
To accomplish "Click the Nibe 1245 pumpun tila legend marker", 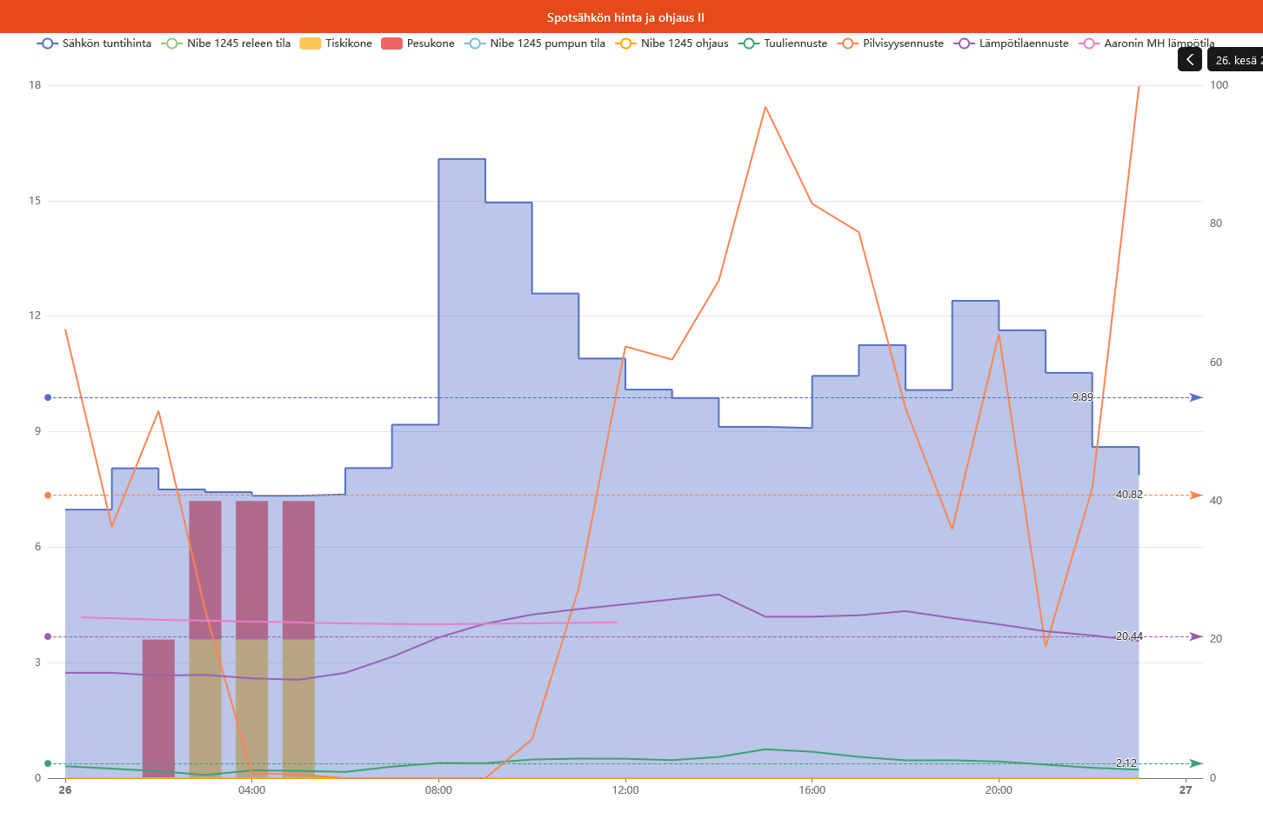I will click(x=475, y=43).
